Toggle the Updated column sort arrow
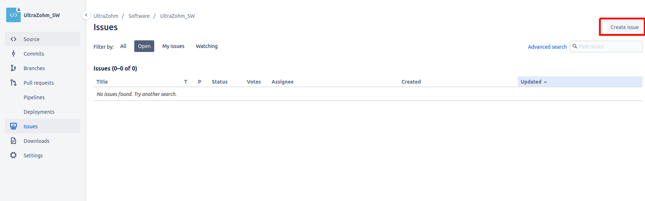Image resolution: width=645 pixels, height=201 pixels. [545, 82]
